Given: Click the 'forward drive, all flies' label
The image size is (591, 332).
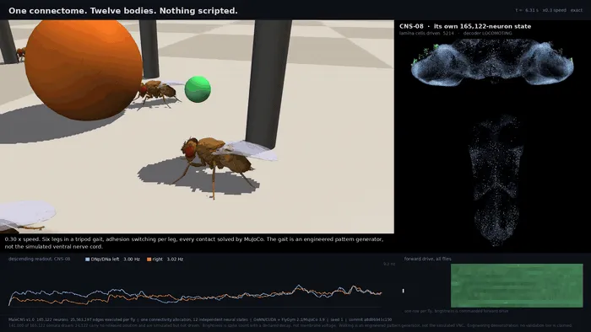Looking at the screenshot, I should click(x=427, y=259).
